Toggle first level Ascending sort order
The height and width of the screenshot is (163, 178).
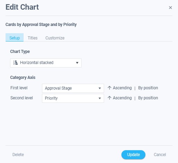(122, 88)
